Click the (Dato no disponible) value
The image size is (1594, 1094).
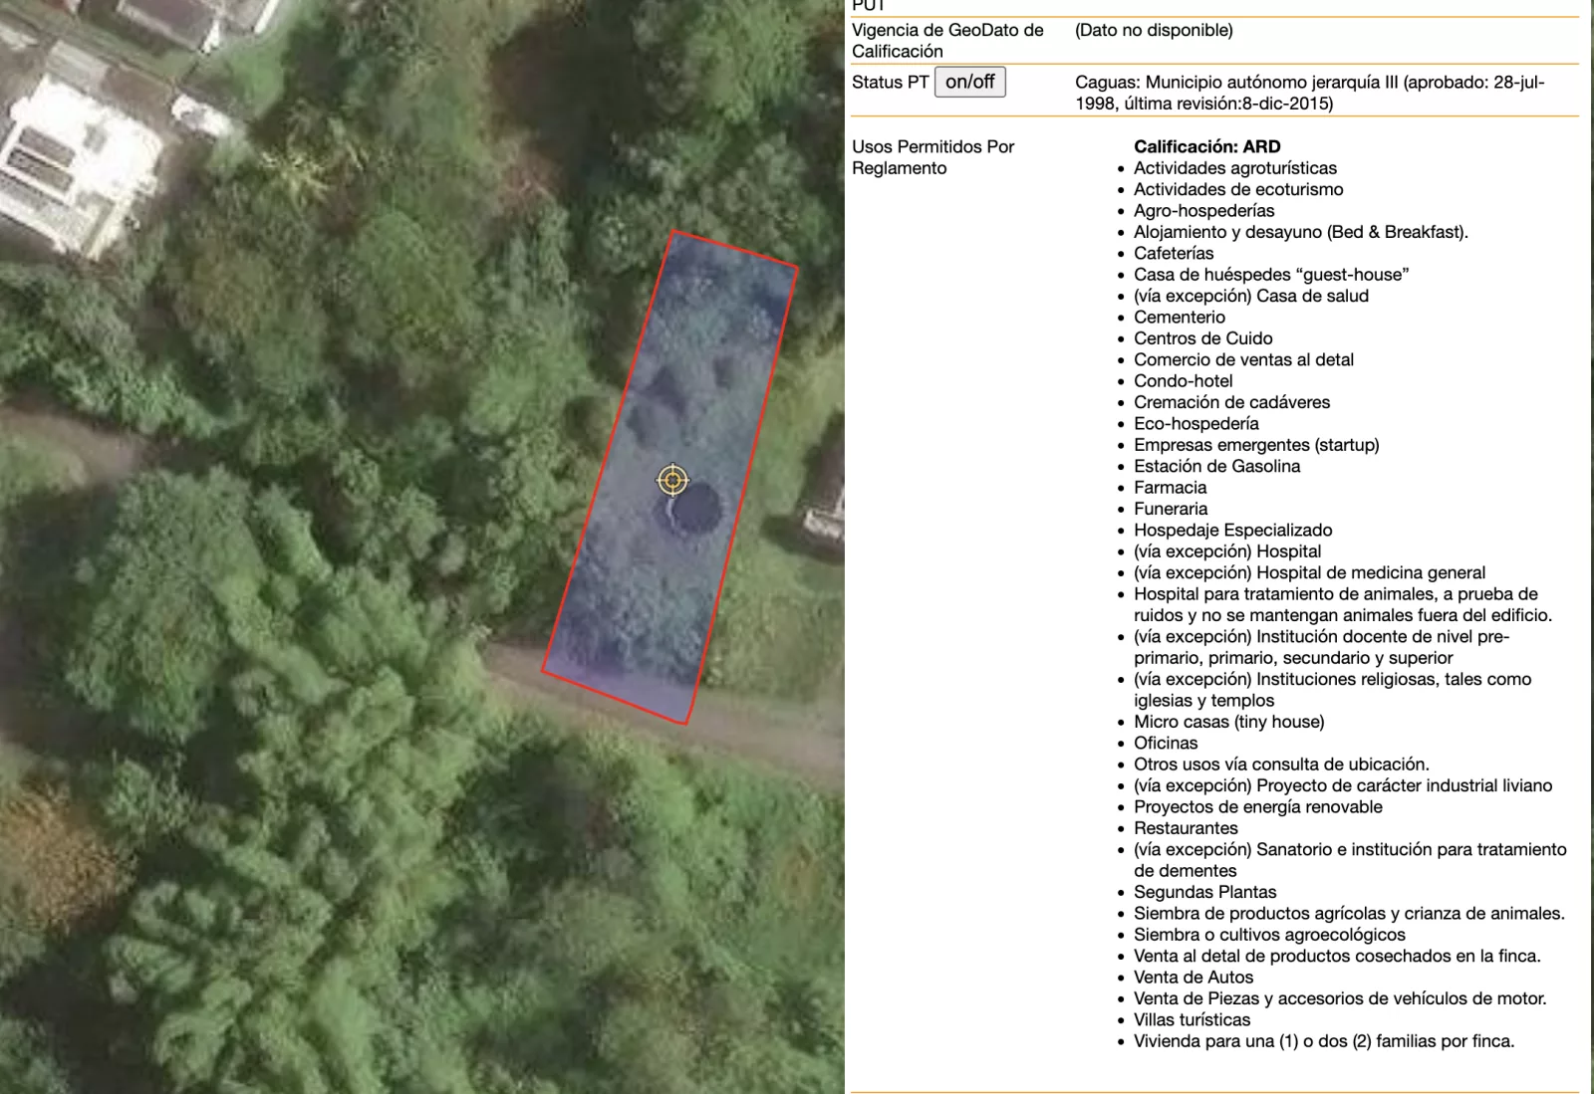(x=1154, y=30)
